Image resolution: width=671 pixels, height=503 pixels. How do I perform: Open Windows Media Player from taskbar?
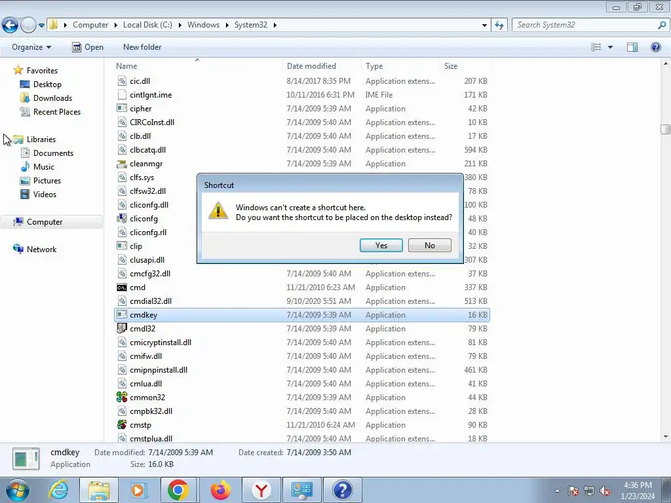139,490
